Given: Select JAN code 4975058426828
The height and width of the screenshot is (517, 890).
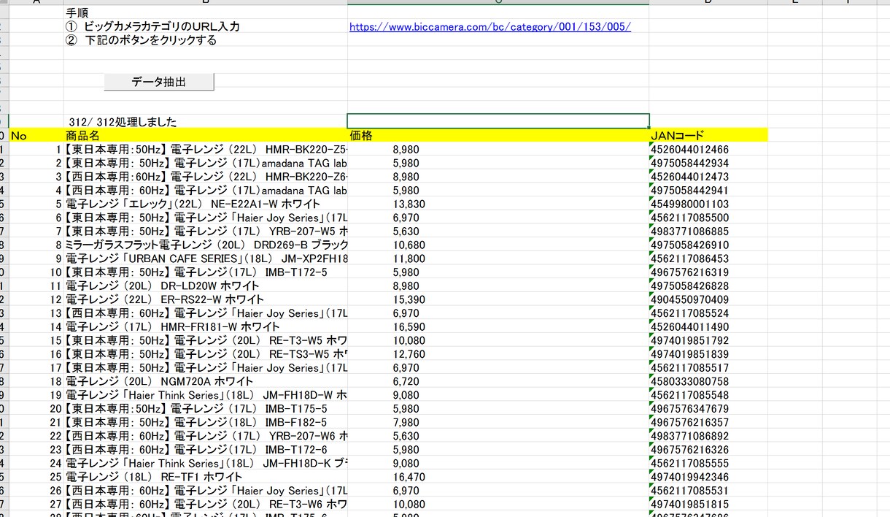Looking at the screenshot, I should 708,286.
